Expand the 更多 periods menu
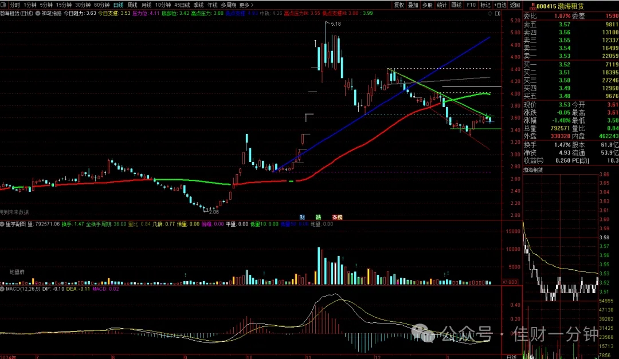The height and width of the screenshot is (359, 619). click(246, 5)
